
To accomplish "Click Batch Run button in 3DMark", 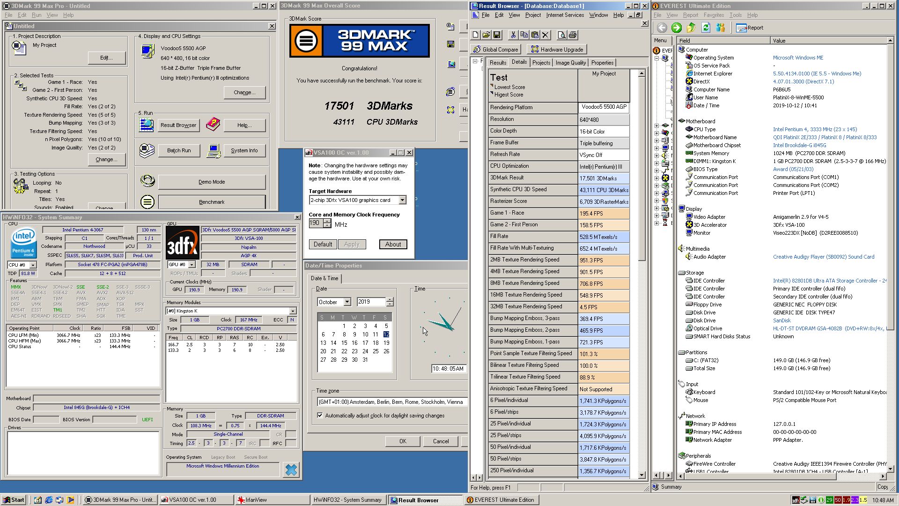I will coord(179,150).
